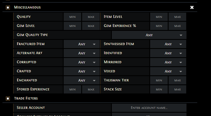Expand the Enchanted dropdown
Screen dimensions: 211x116
82,80
